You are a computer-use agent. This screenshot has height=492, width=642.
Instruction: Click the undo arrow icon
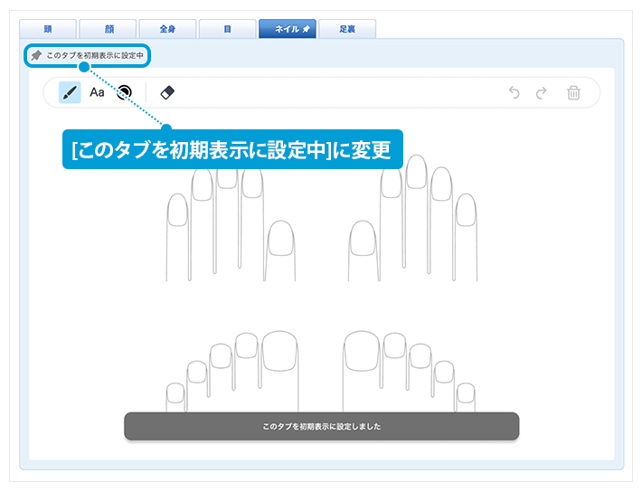515,92
